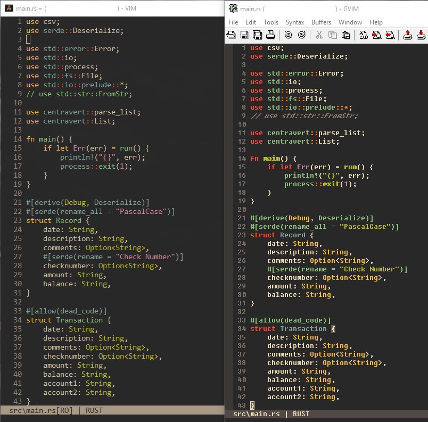Paste from clipboard using the toolbar icon
Screen dimensions: 428x422
pos(347,35)
